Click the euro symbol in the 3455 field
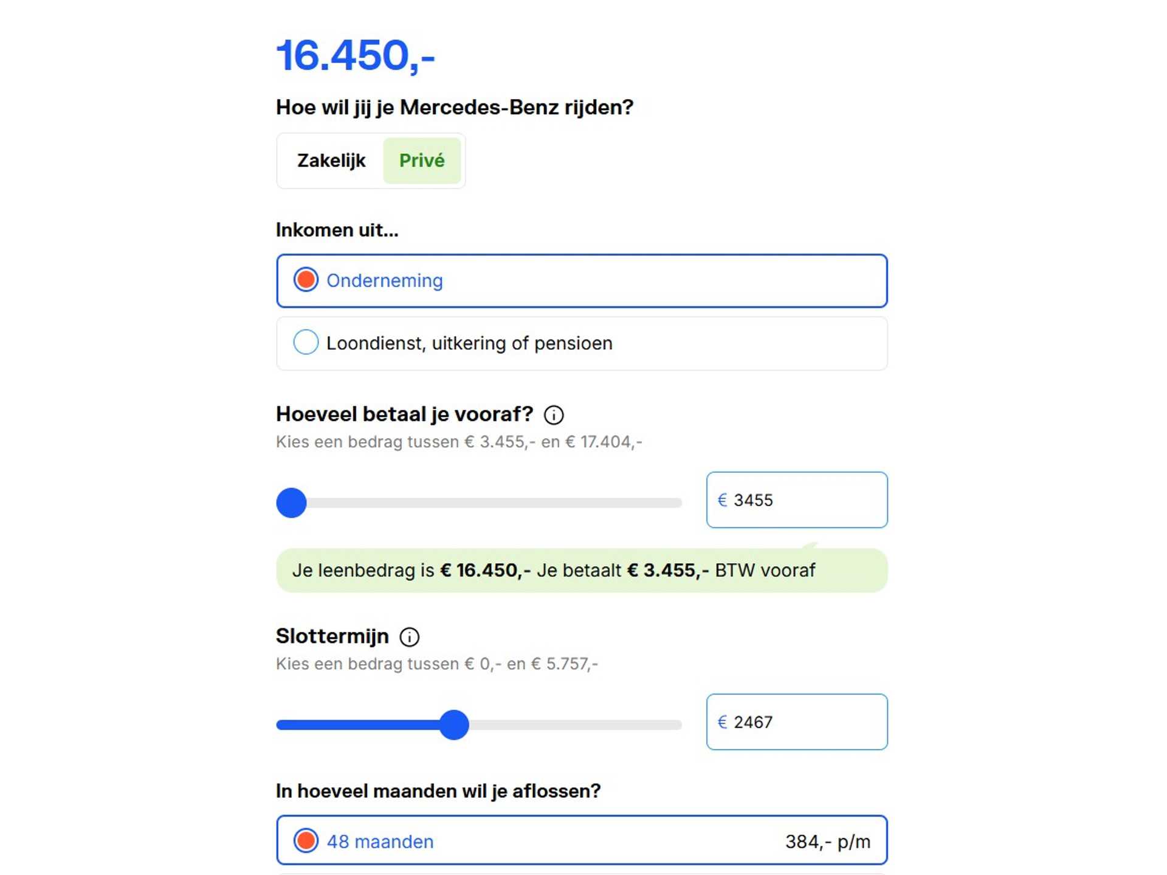Screen dimensions: 1167x875 722,499
